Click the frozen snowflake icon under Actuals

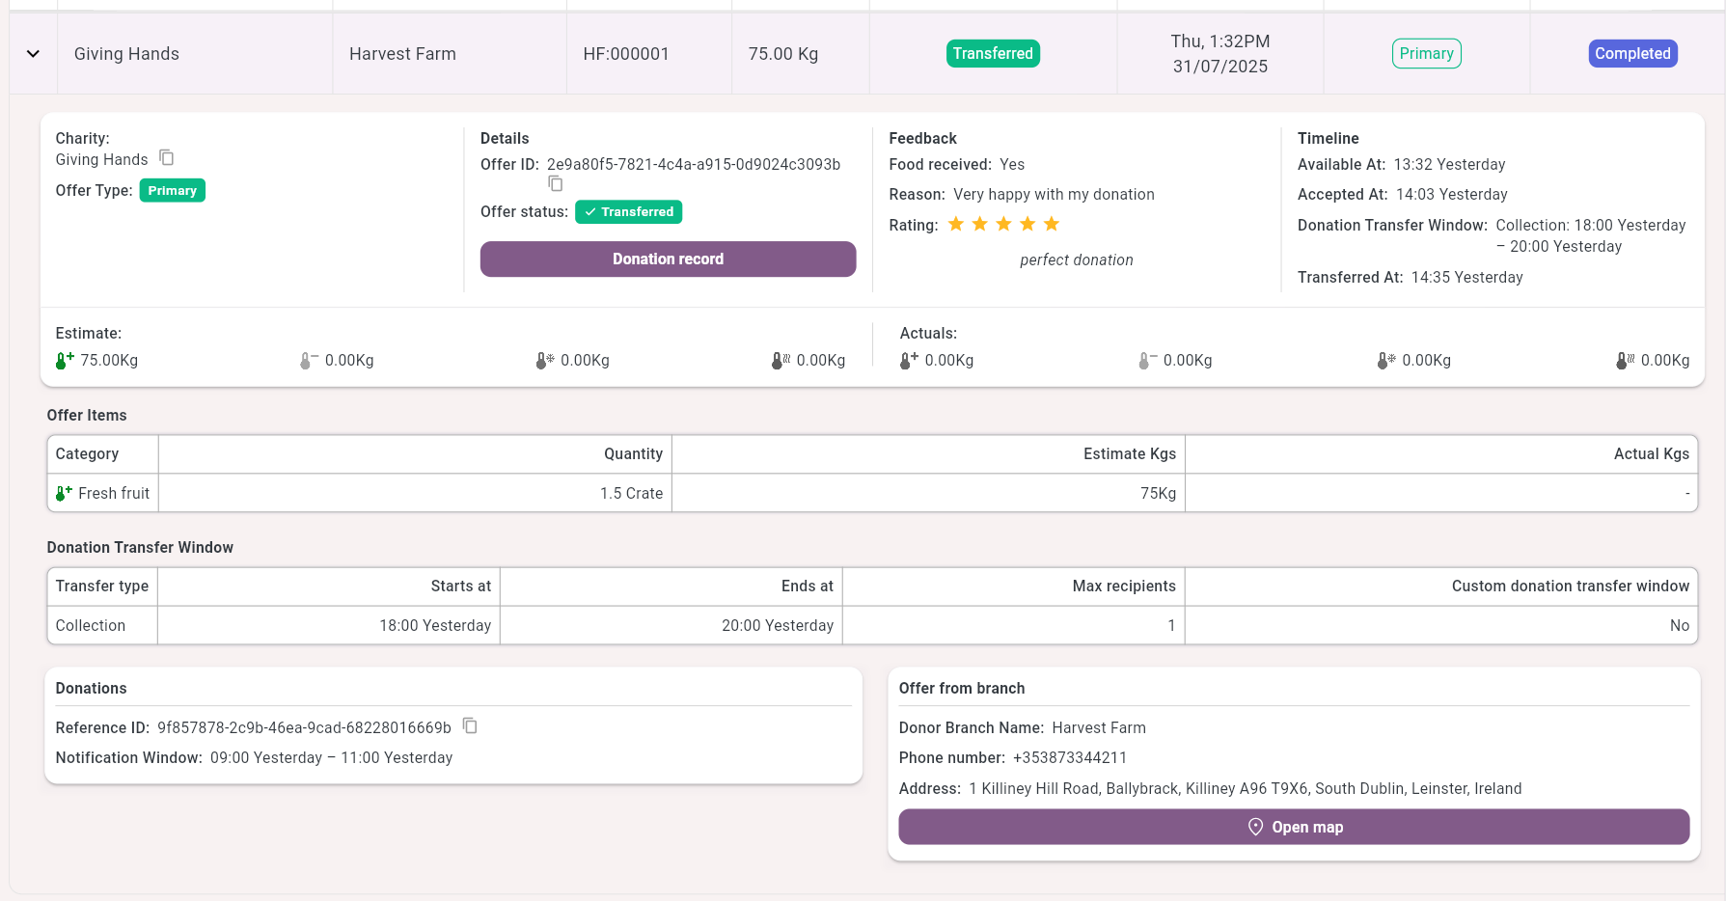click(1386, 361)
